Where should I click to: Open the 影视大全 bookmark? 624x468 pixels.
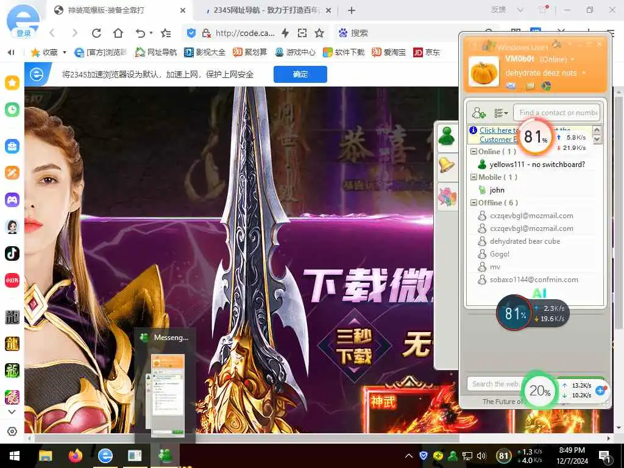(205, 52)
